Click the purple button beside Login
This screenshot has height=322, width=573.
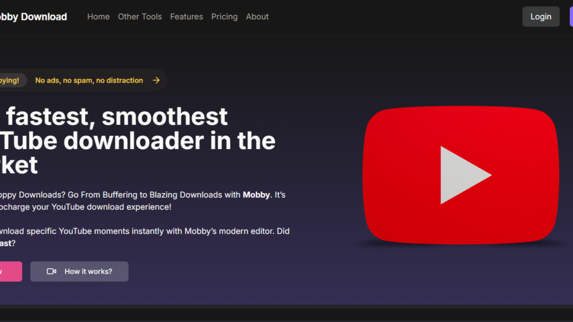click(x=571, y=16)
